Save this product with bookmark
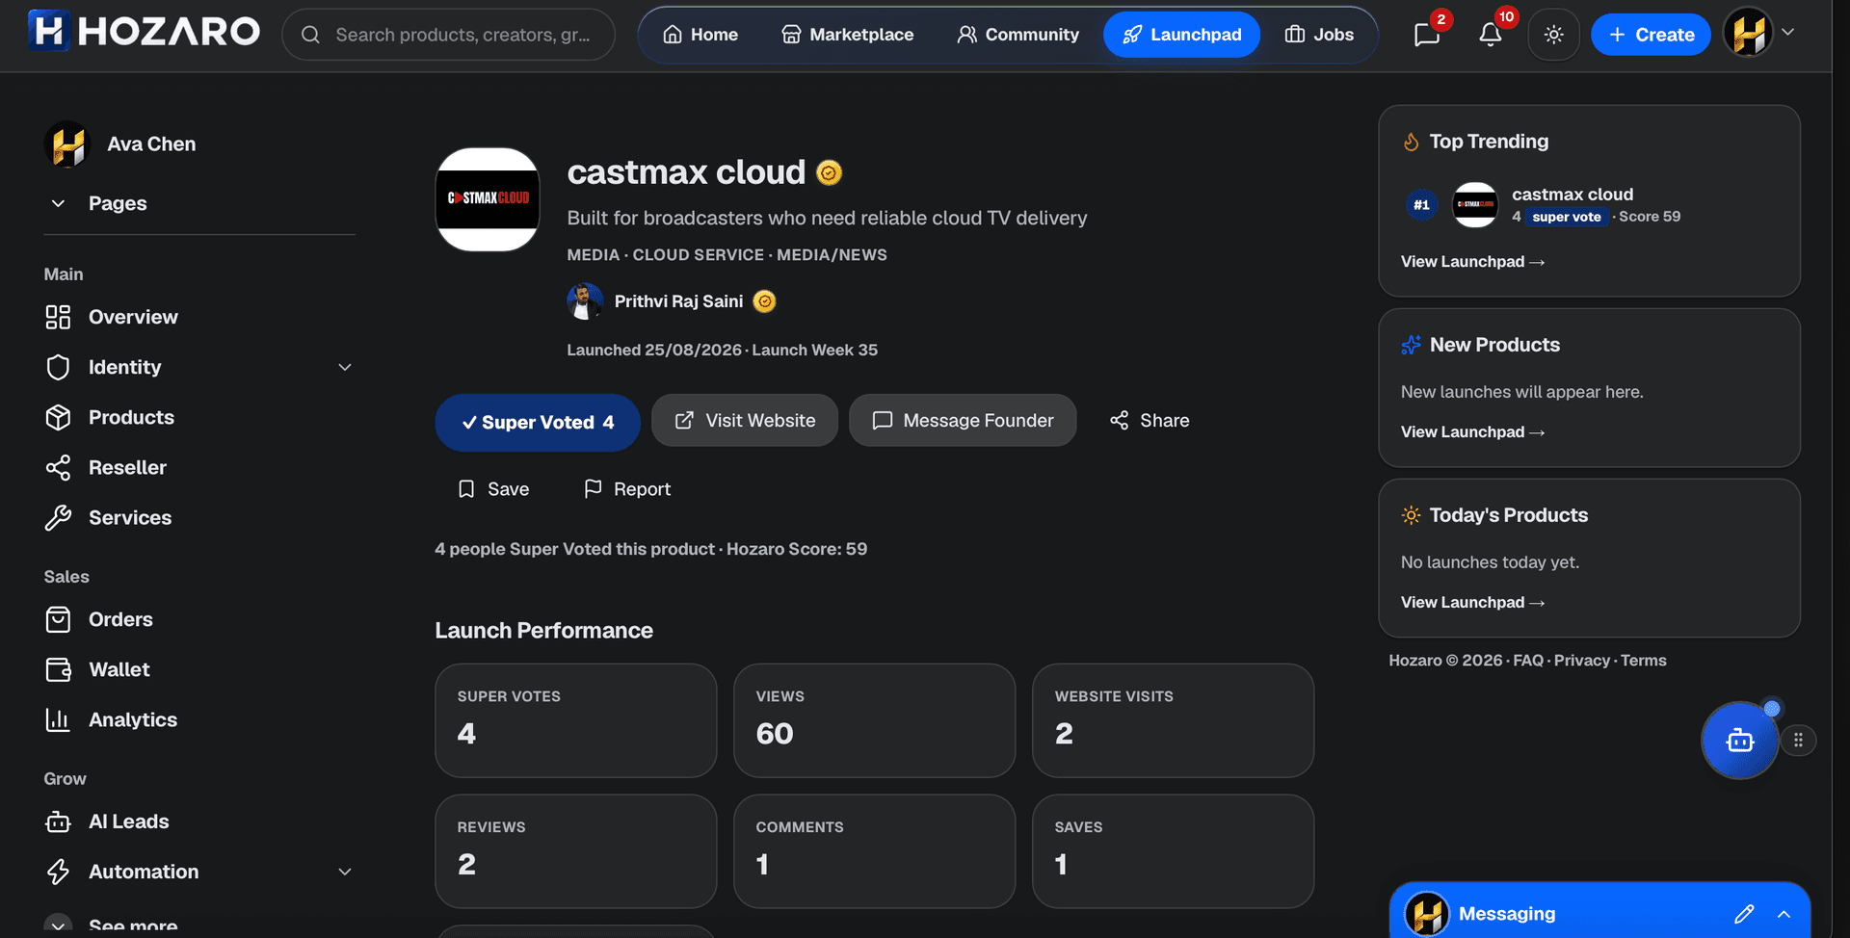Viewport: 1850px width, 938px height. (493, 489)
